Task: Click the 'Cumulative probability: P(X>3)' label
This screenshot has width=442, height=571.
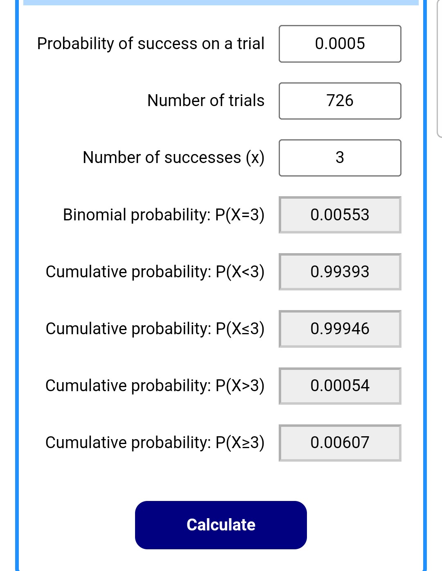Action: click(x=155, y=385)
